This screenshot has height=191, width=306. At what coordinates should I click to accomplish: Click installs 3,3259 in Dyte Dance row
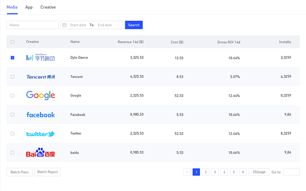coord(286,58)
